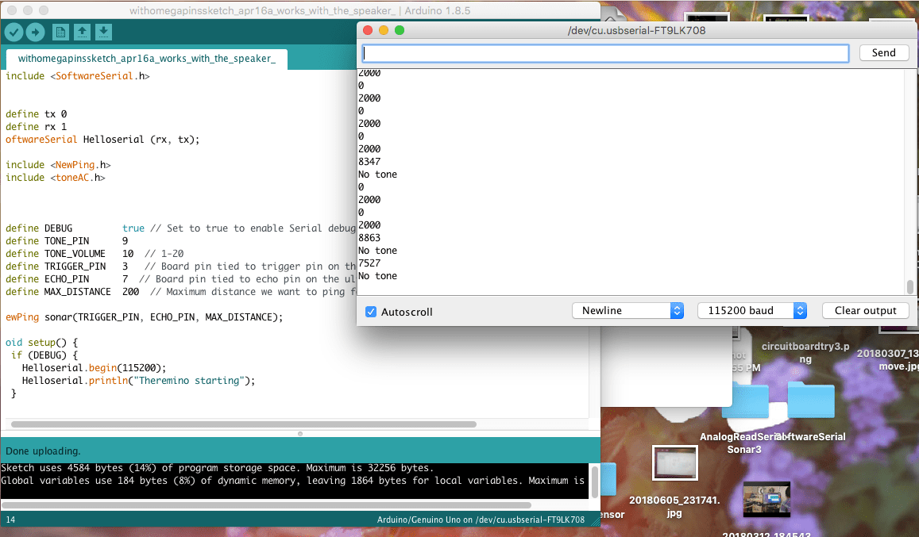919x537 pixels.
Task: Click the 'define TRIGGER_PIN' code line
Action: [x=180, y=267]
